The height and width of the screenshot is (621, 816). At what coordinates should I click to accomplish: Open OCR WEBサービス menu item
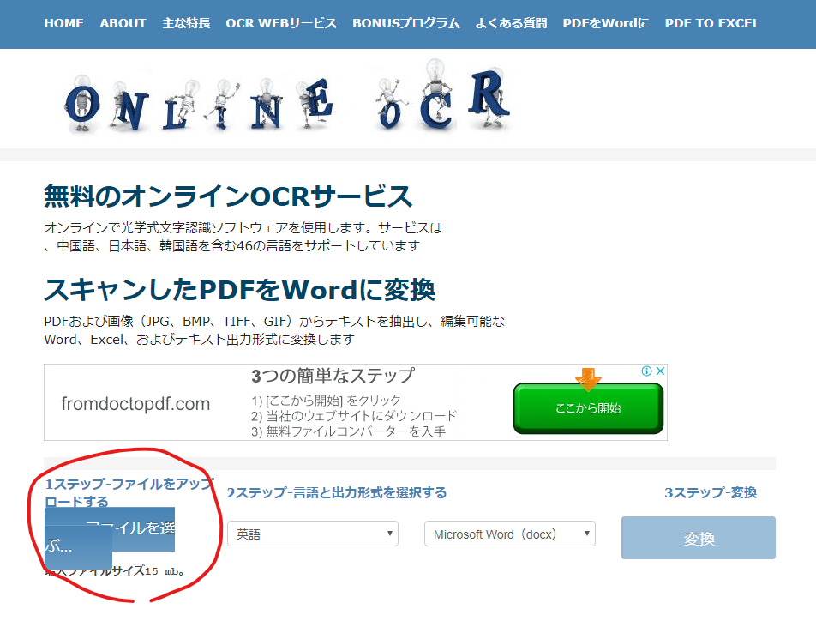pos(281,23)
